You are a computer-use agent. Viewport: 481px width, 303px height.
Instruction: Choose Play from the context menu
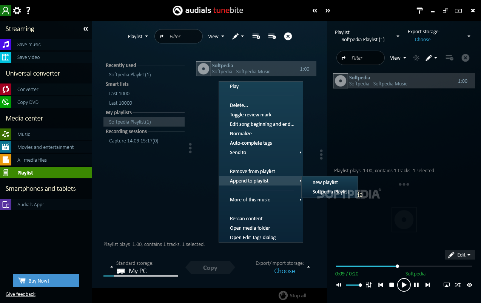[x=261, y=87]
